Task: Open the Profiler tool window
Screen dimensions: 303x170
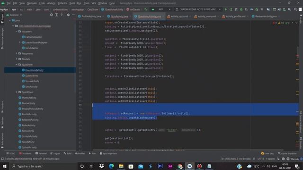Action: pos(80,153)
